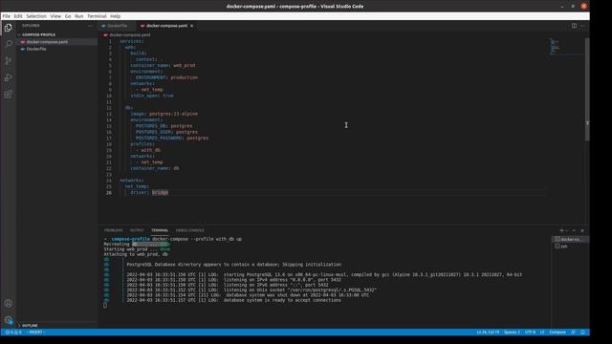612x344 pixels.
Task: Switch to the PROBLEMS panel tab
Action: pyautogui.click(x=113, y=230)
